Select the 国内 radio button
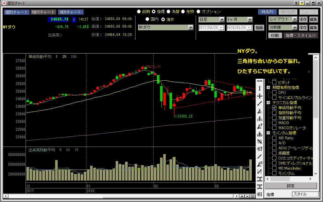This screenshot has width=323, height=202. tap(147, 19)
